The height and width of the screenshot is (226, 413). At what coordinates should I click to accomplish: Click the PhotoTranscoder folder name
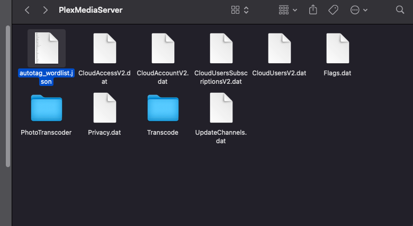46,132
